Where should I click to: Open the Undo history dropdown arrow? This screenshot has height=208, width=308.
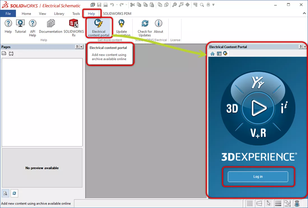pyautogui.click(x=117, y=5)
